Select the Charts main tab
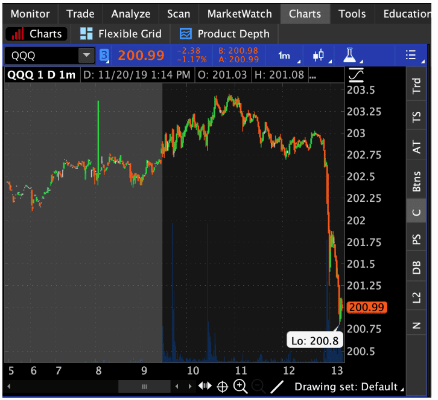 (305, 14)
